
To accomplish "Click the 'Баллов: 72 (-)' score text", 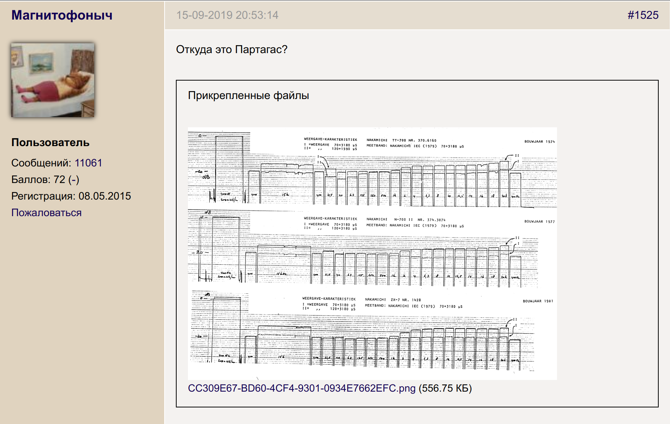I will pyautogui.click(x=45, y=179).
